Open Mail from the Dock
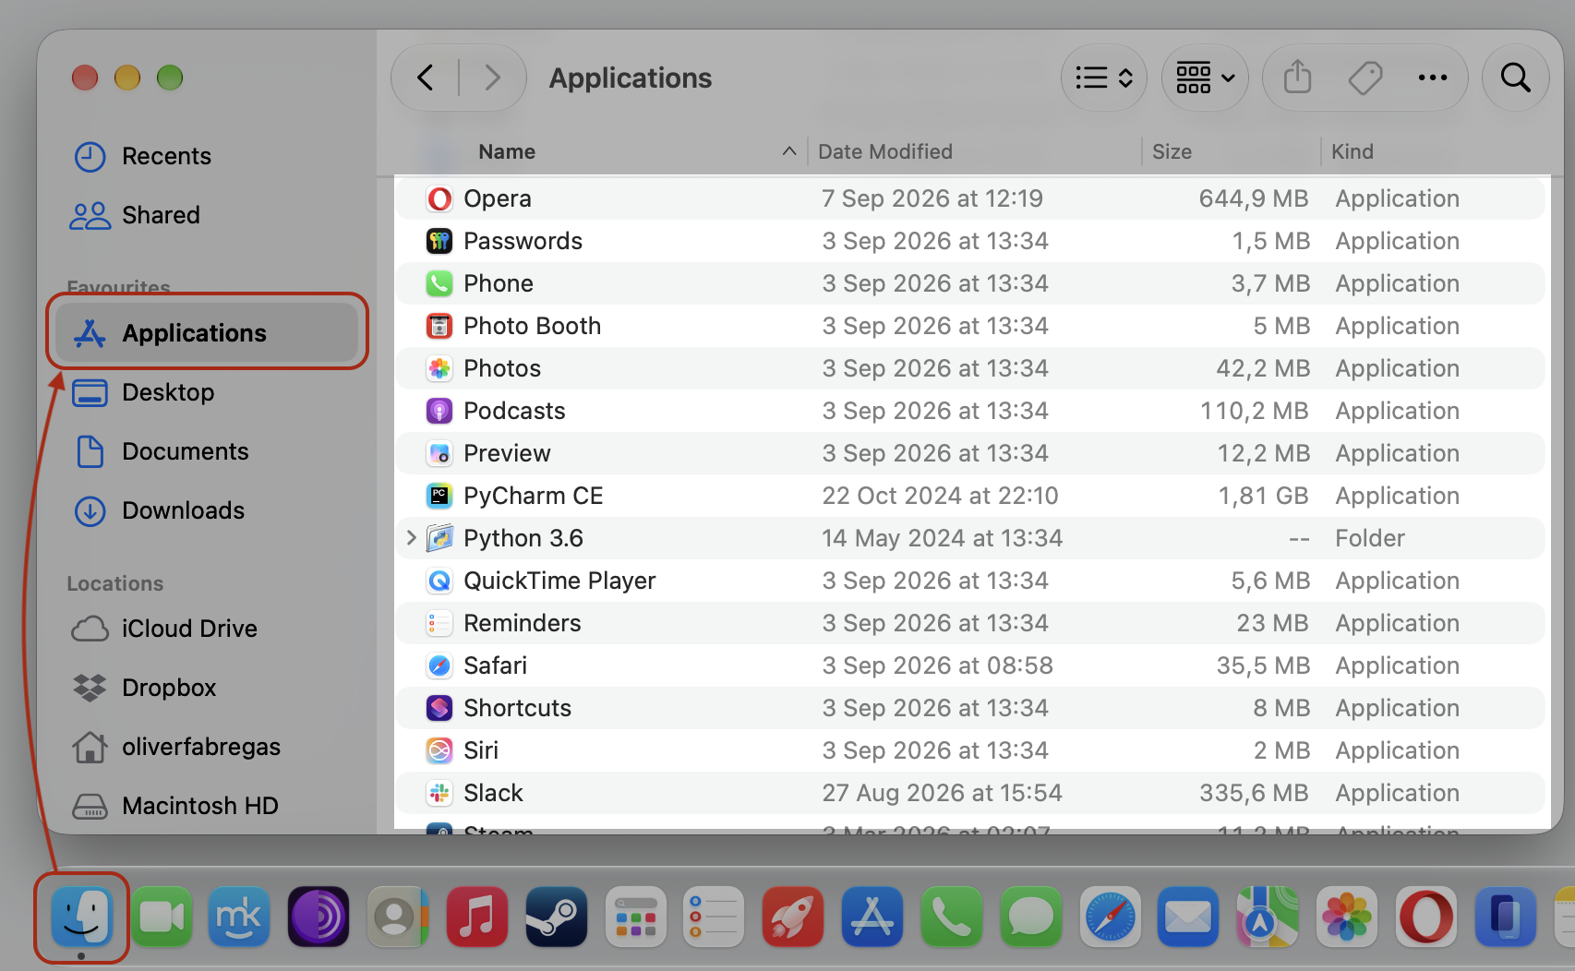The image size is (1575, 971). coord(1188,917)
